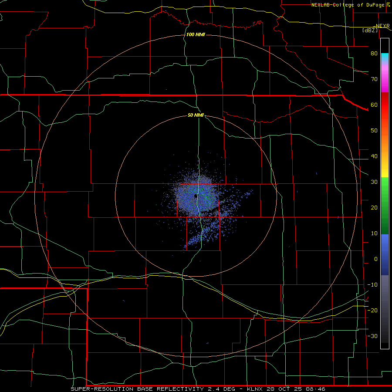Click the red segment of the reflectivity color bar
This screenshot has height=392, width=392.
(385, 105)
